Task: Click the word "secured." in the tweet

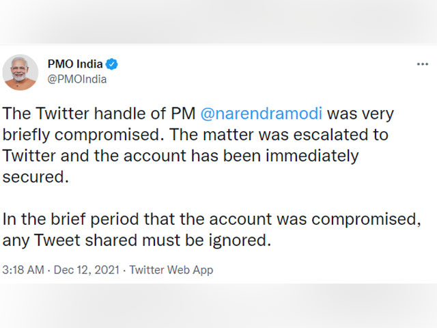Action: (x=34, y=177)
